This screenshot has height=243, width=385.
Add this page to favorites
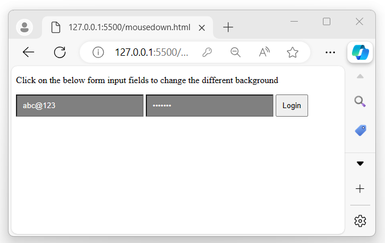pos(293,52)
